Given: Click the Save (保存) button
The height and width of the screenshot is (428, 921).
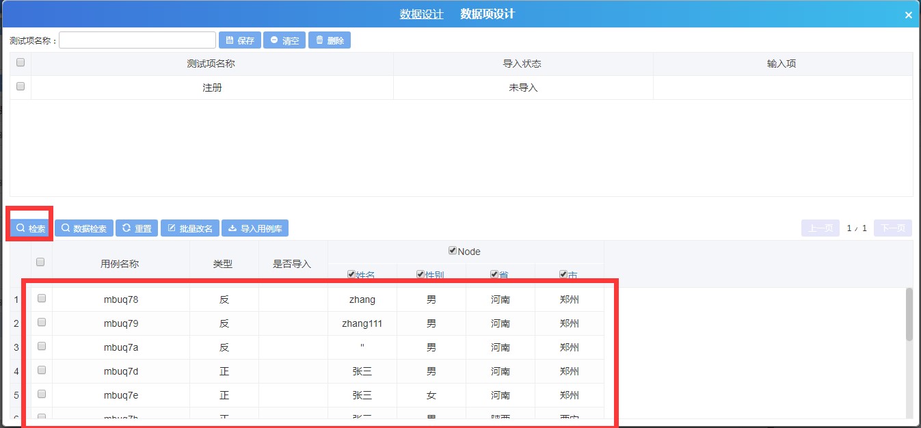Looking at the screenshot, I should point(239,40).
